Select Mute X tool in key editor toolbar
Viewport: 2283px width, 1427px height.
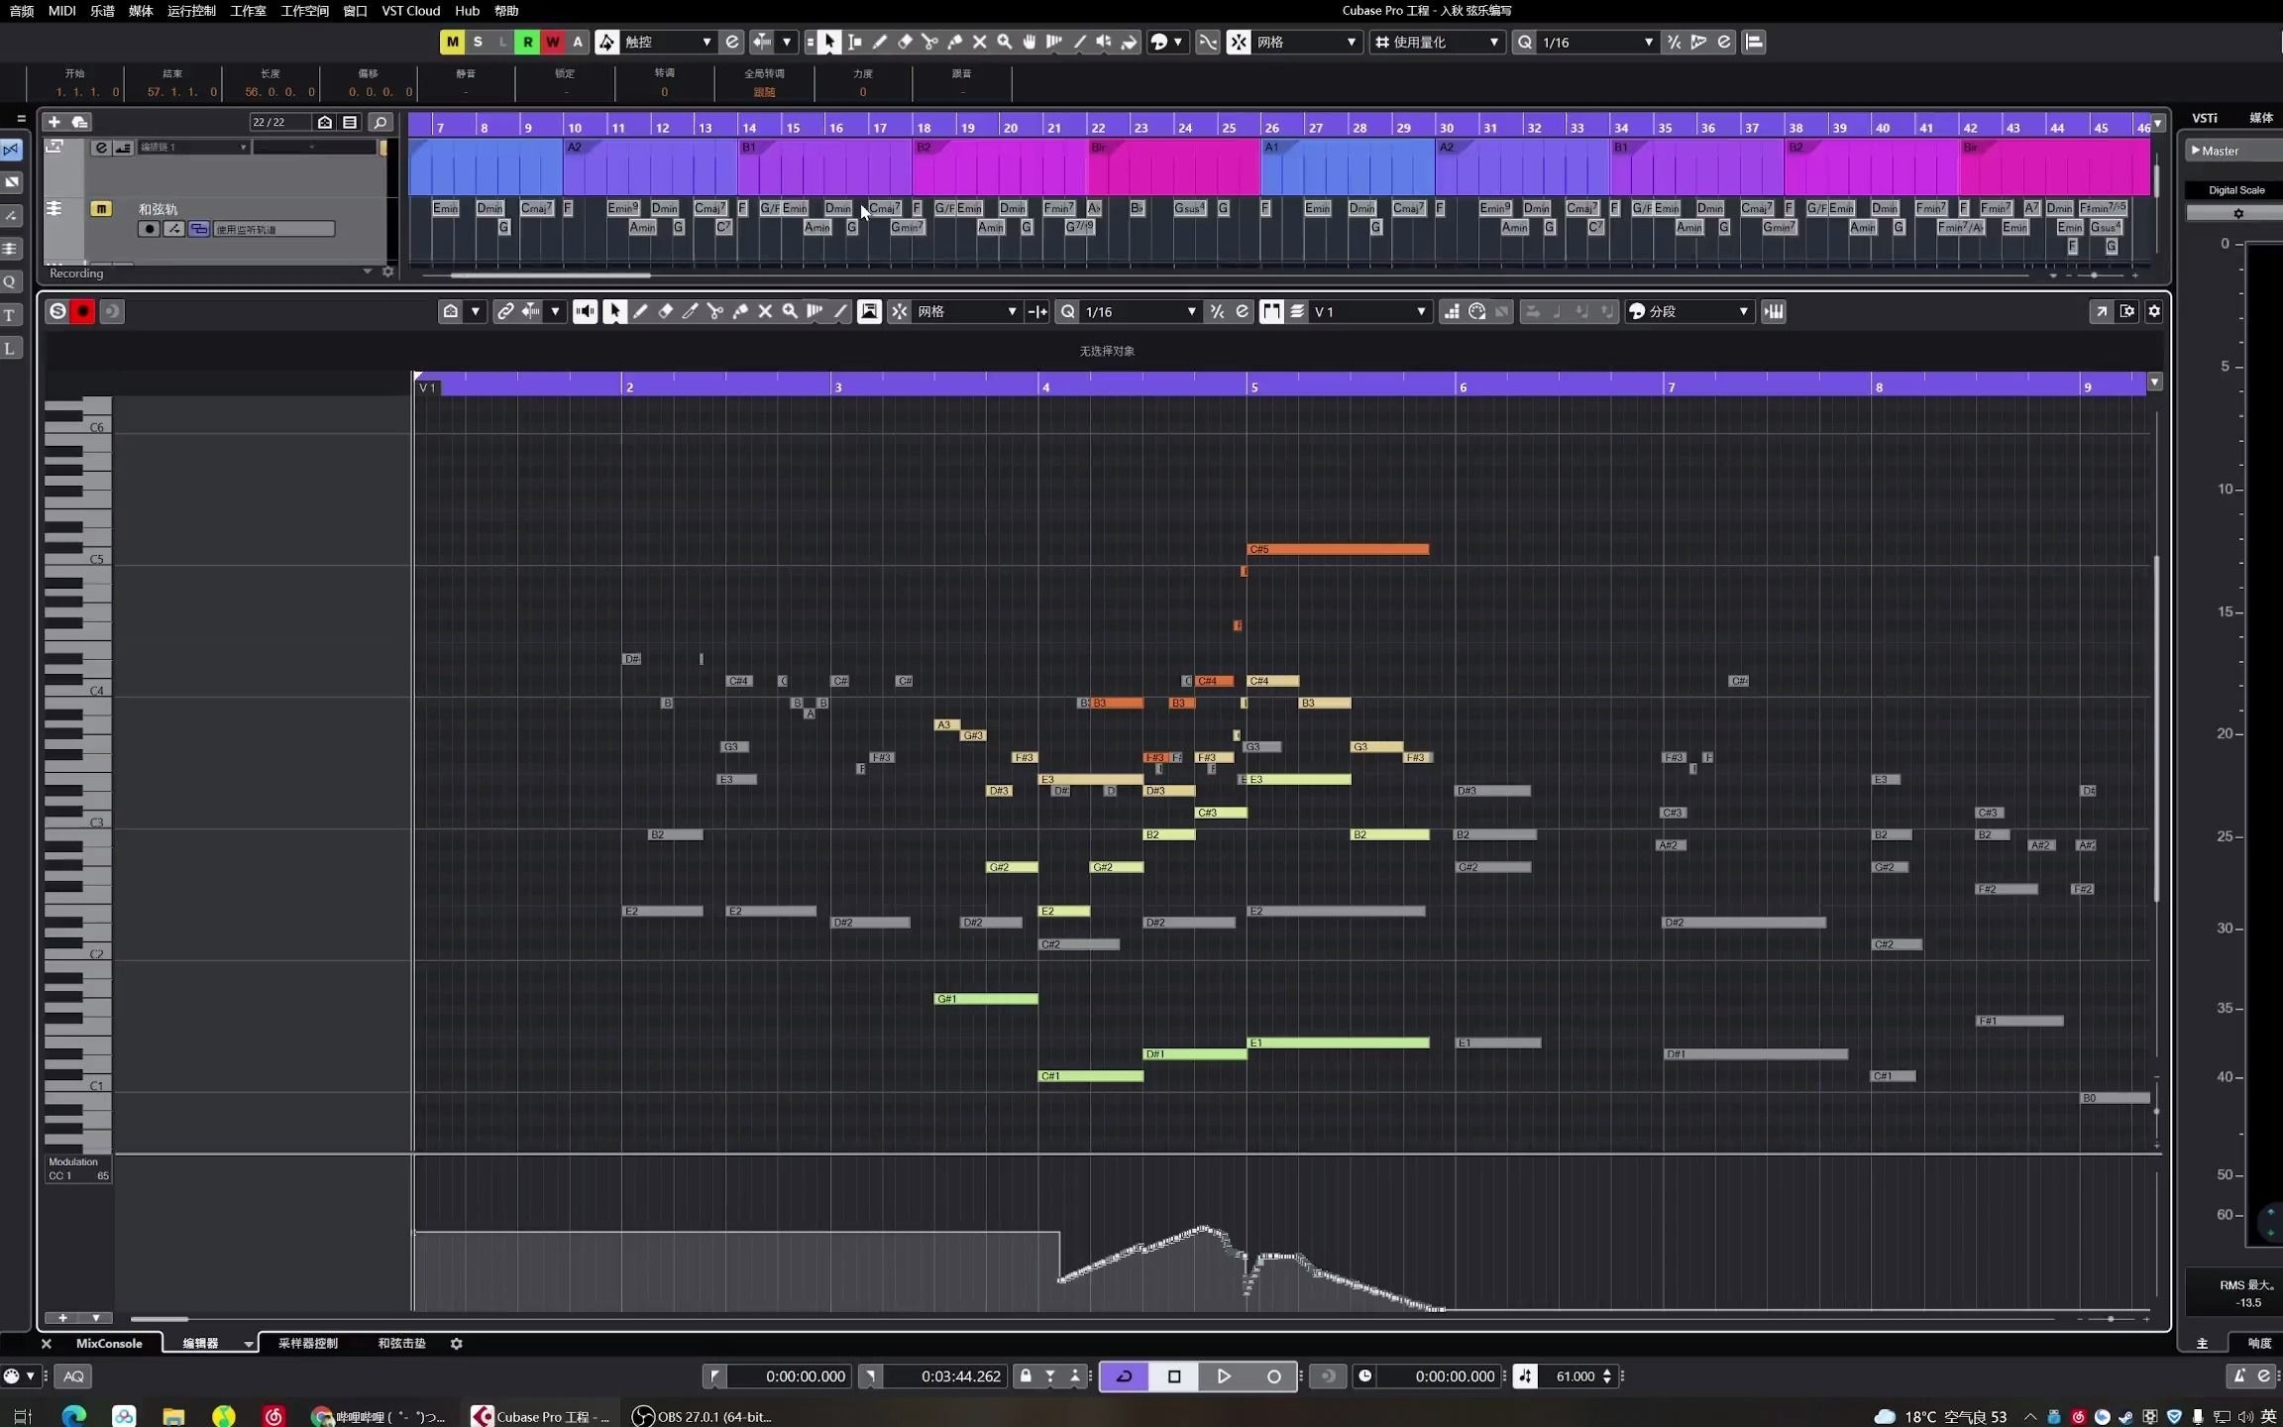[765, 311]
